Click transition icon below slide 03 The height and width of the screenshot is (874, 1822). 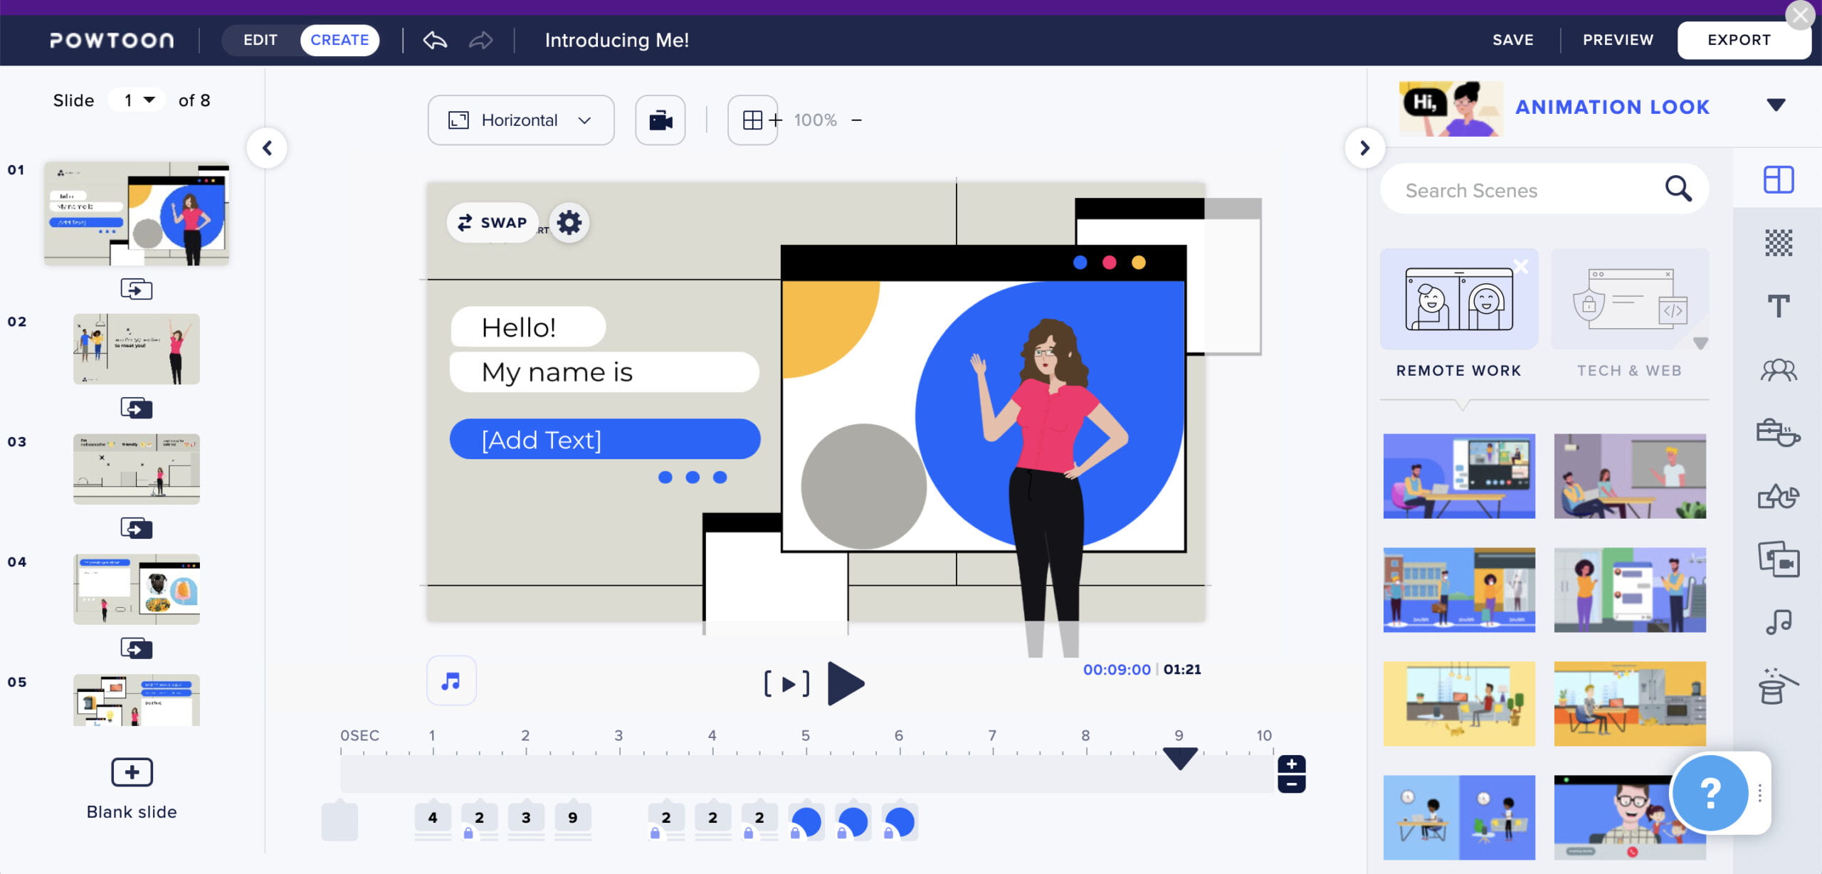coord(136,528)
